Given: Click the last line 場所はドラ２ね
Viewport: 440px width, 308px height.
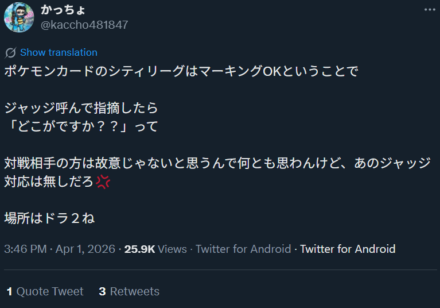Looking at the screenshot, I should pyautogui.click(x=49, y=218).
